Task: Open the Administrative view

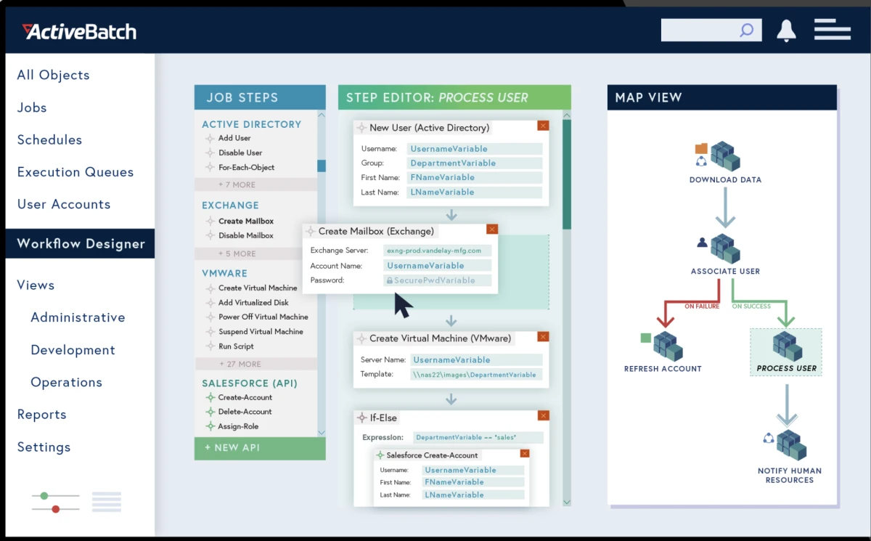Action: (x=78, y=317)
